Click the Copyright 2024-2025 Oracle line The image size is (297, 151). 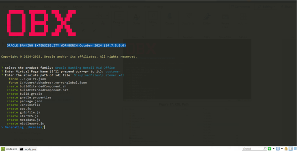click(x=69, y=56)
